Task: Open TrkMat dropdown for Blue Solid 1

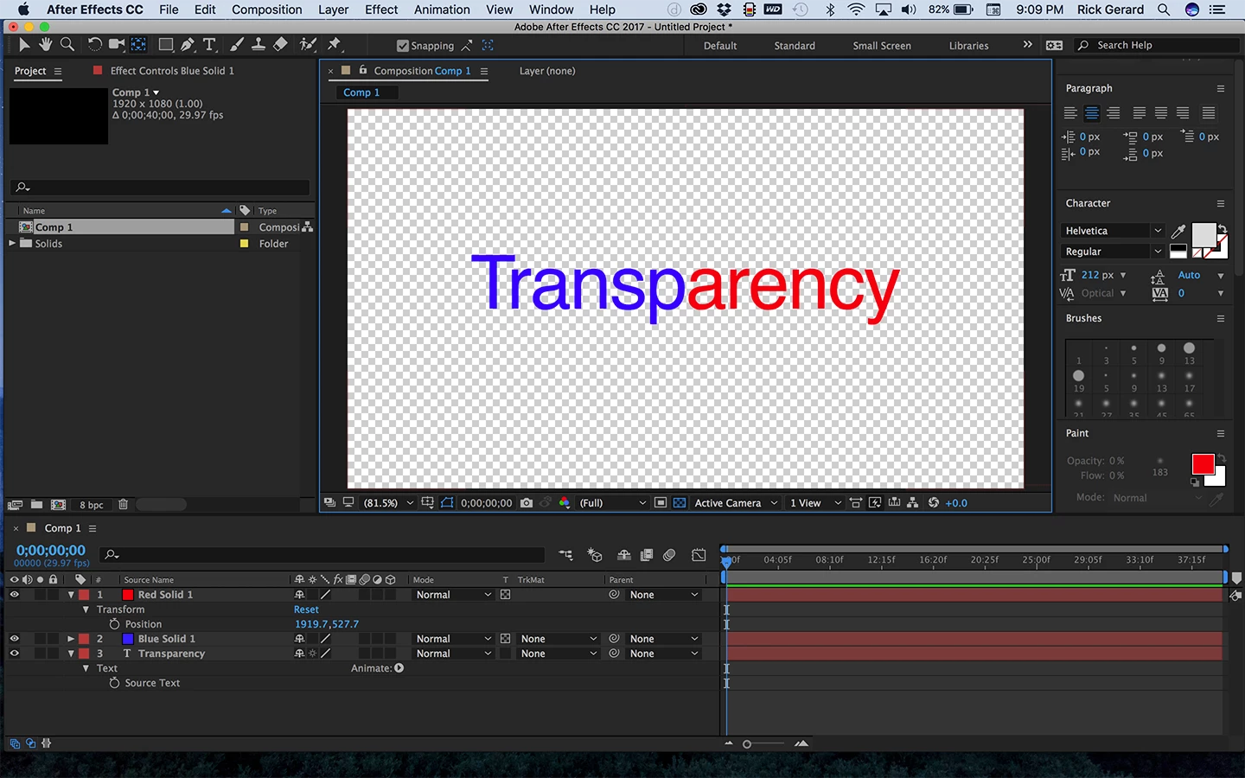Action: click(x=559, y=639)
